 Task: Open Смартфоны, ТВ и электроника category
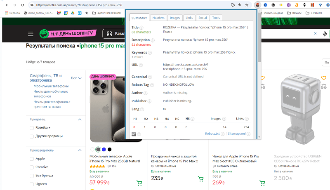46,78
